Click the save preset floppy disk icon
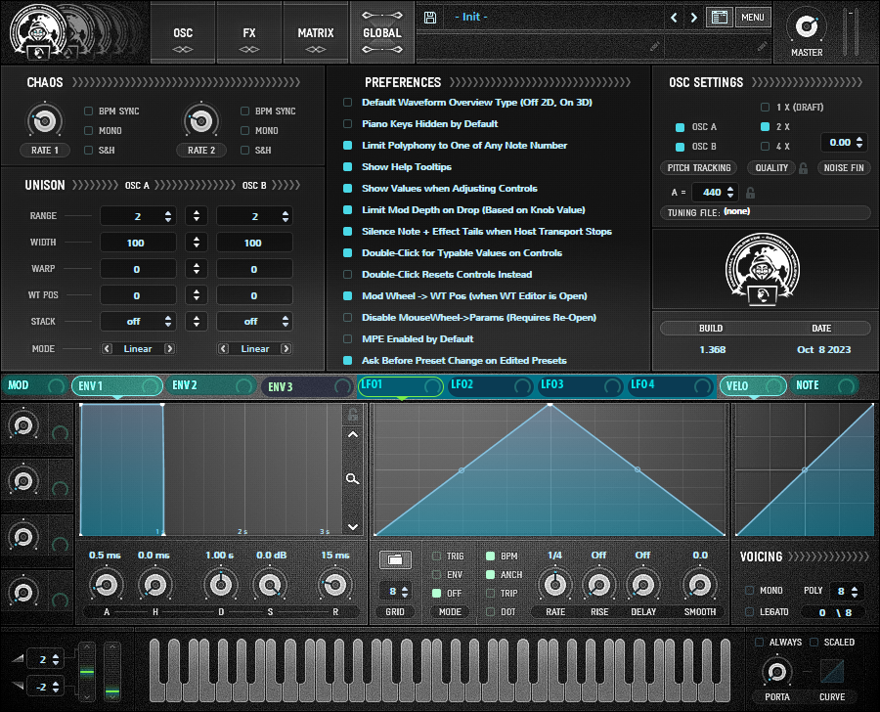Image resolution: width=880 pixels, height=712 pixels. coord(430,18)
